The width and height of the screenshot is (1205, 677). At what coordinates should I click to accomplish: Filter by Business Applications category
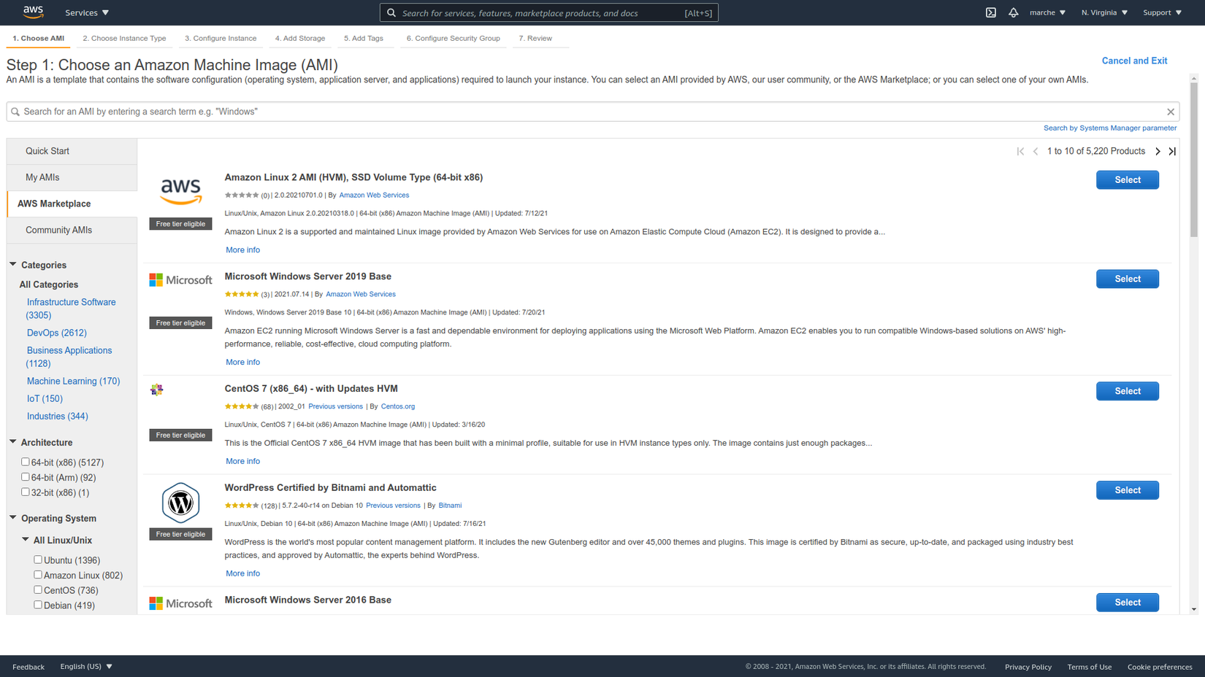point(69,357)
